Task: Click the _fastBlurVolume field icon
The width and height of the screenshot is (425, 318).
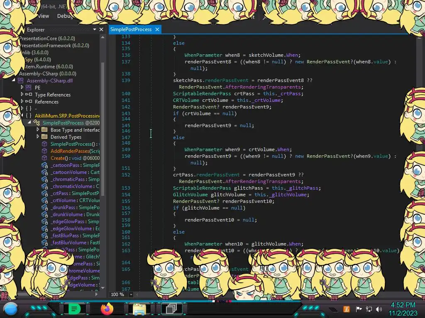Action: tap(45, 243)
